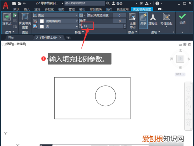Click the New file icon in quick access
Viewport: 194px width, 146px height.
pos(14,3)
